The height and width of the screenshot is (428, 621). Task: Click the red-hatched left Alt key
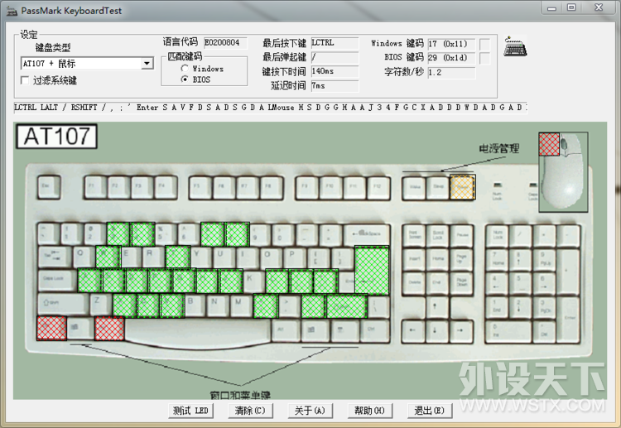coord(109,329)
